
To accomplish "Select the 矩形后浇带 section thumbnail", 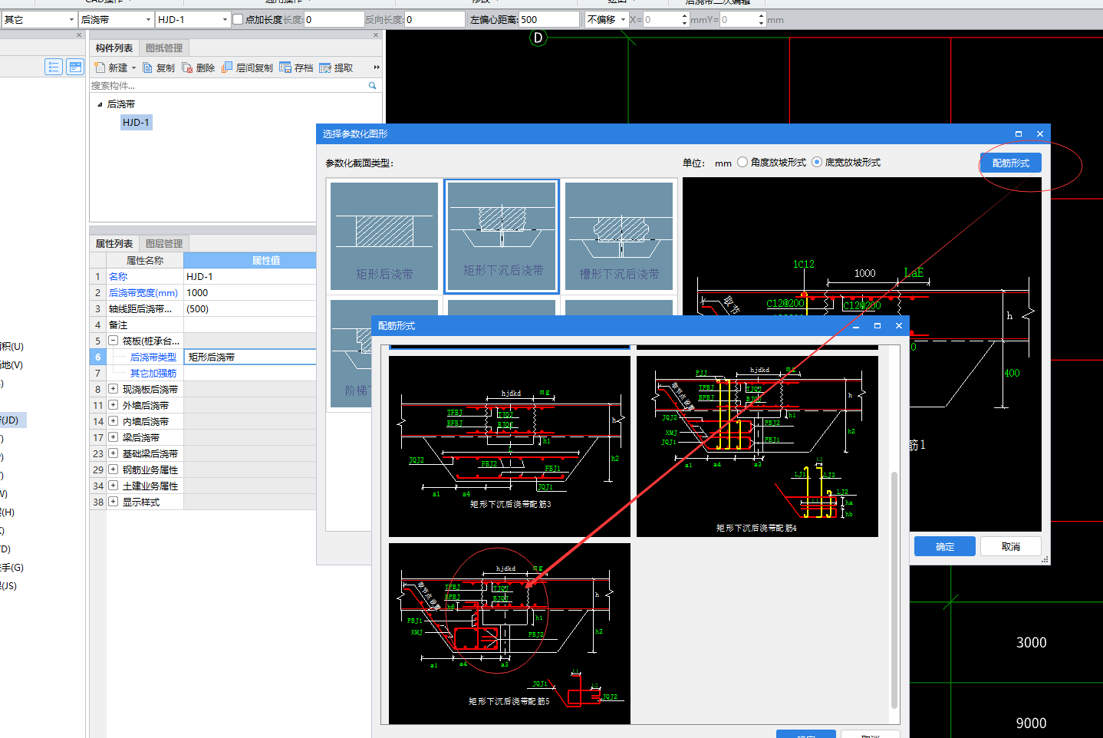I will (384, 236).
